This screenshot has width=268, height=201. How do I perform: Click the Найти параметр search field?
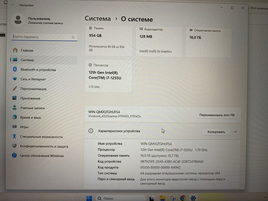44,37
